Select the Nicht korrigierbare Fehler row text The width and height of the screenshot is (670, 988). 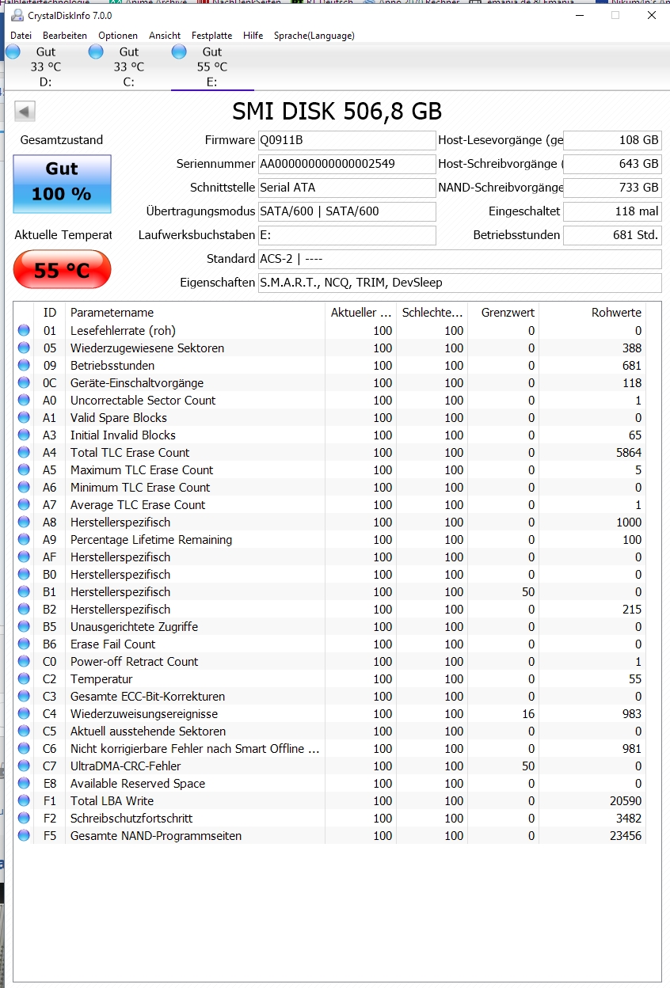coord(195,749)
